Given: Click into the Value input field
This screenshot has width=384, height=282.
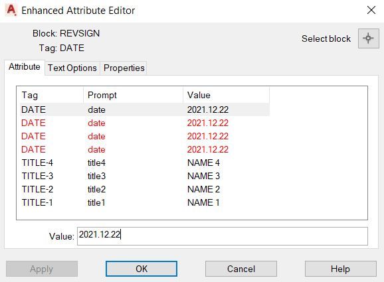Looking at the screenshot, I should (x=223, y=236).
